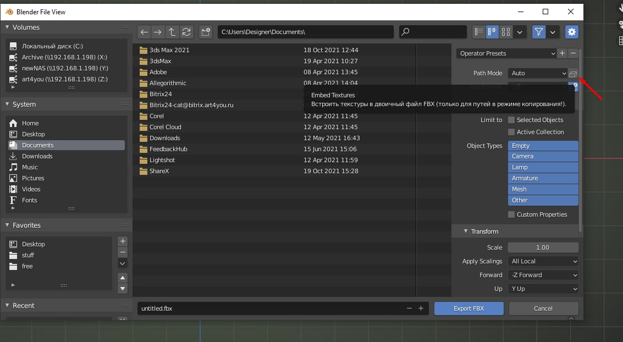Toggle Camera object type
Viewport: 623px width, 342px height.
point(543,157)
